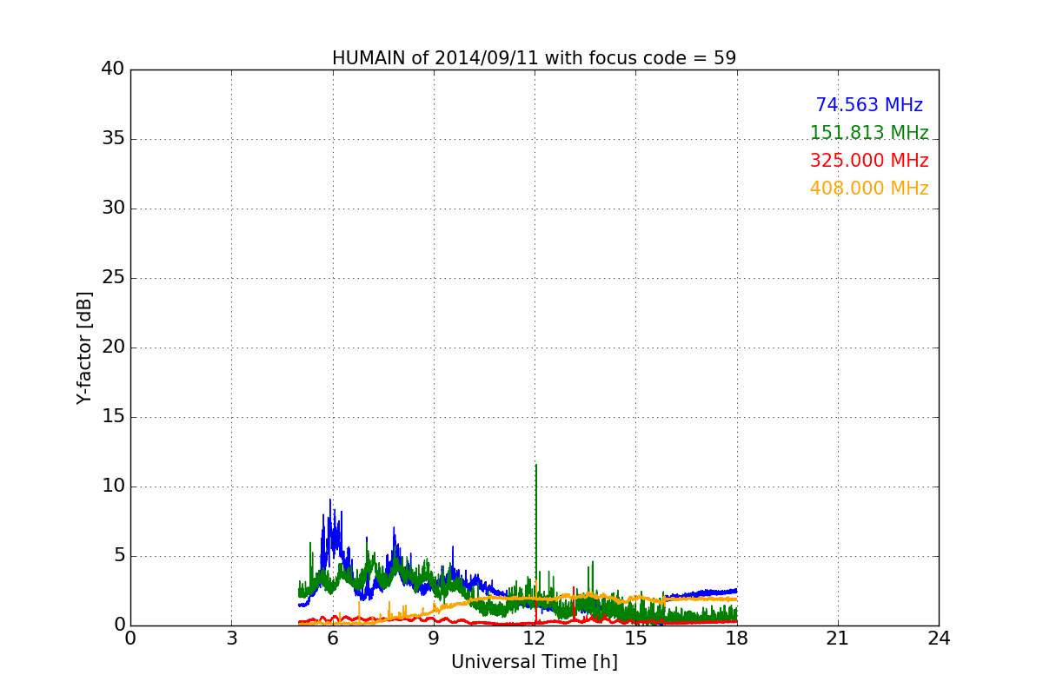Click x-axis tick label 3

pos(231,639)
